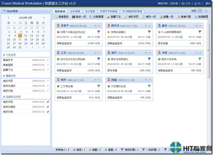Image resolution: width=213 pixels, height=155 pixels.
Task: Click the 病历归档 row under 遗留任务
Action: [x=26, y=91]
